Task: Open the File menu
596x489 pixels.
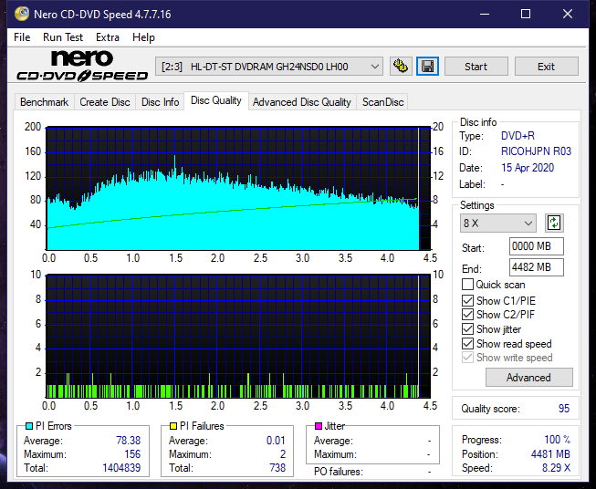Action: pyautogui.click(x=22, y=37)
